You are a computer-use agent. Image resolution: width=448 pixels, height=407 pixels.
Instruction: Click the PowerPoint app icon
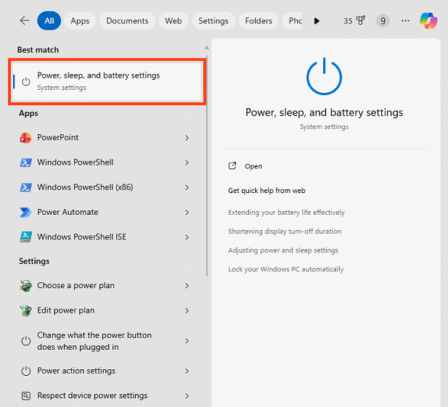(x=25, y=138)
